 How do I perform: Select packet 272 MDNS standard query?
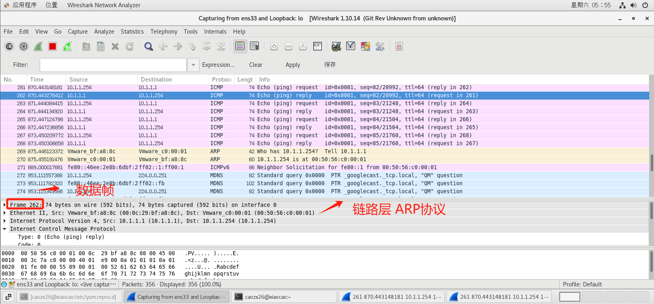point(325,175)
